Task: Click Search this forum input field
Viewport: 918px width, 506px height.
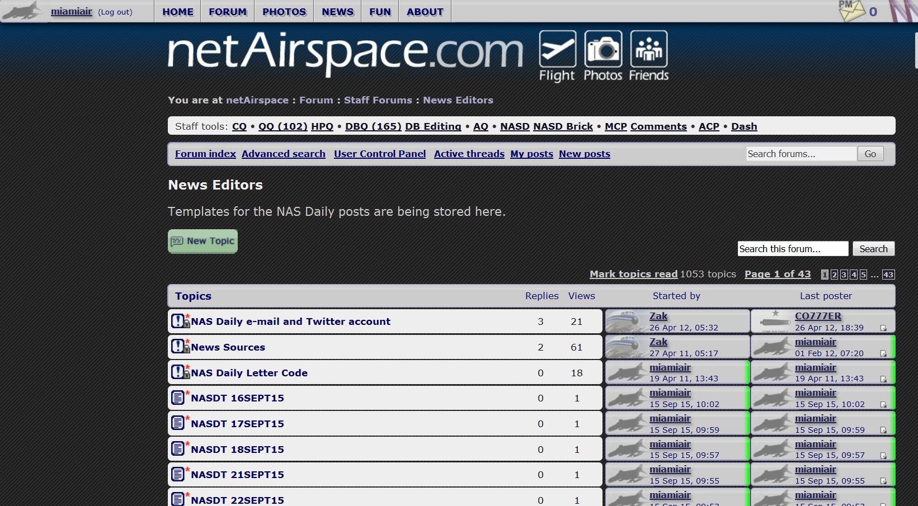Action: pos(793,249)
